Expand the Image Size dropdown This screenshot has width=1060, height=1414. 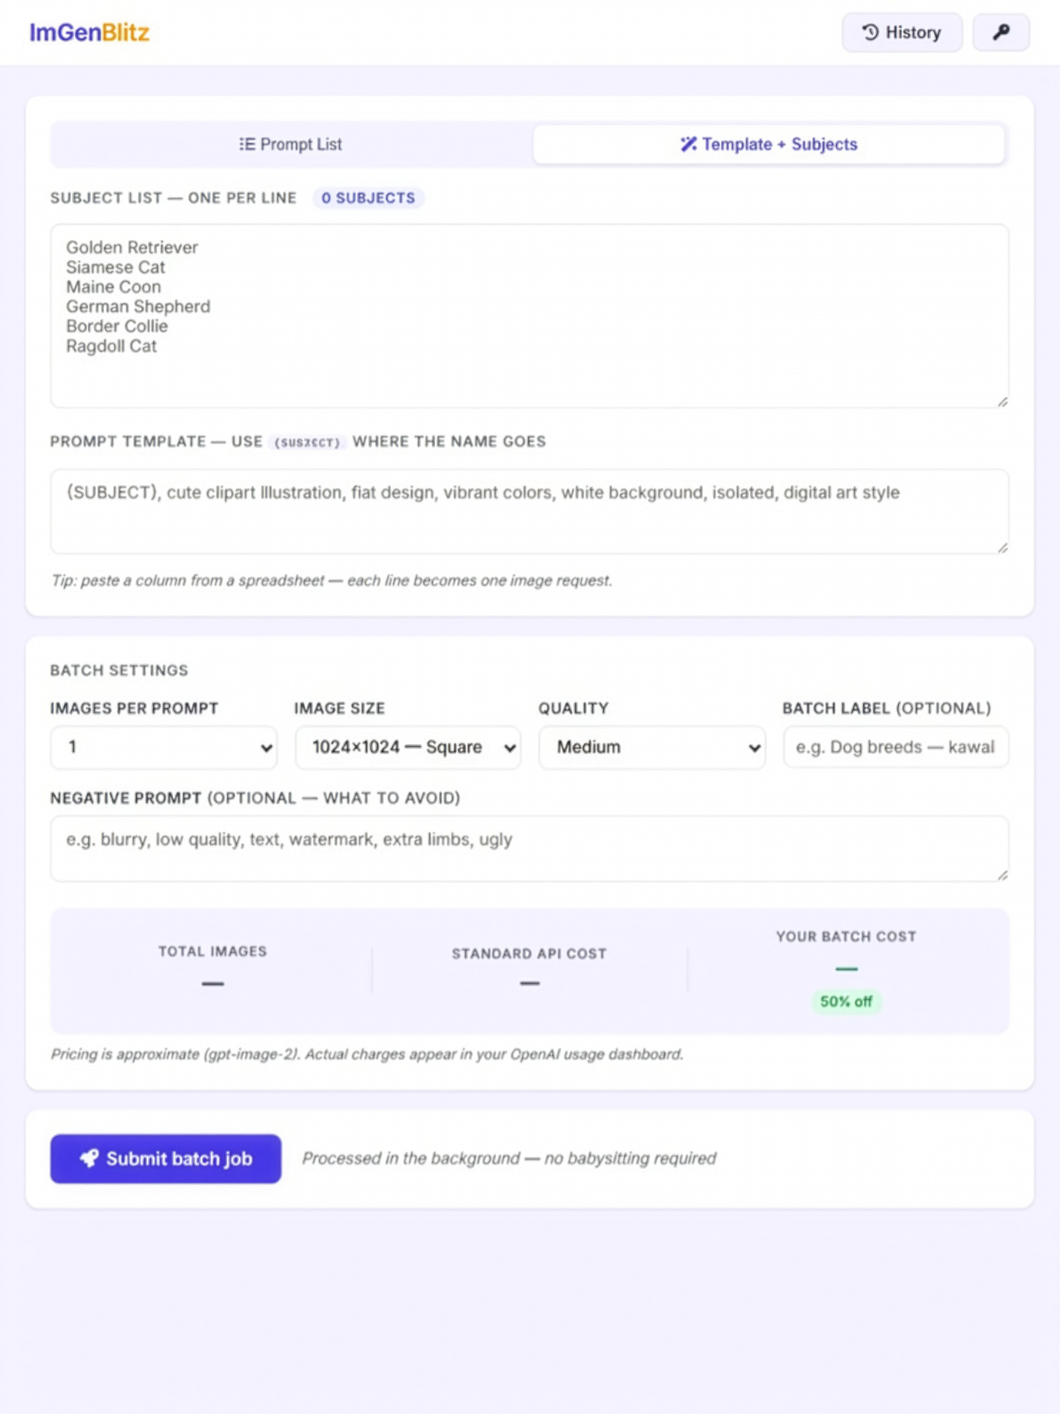coord(408,746)
